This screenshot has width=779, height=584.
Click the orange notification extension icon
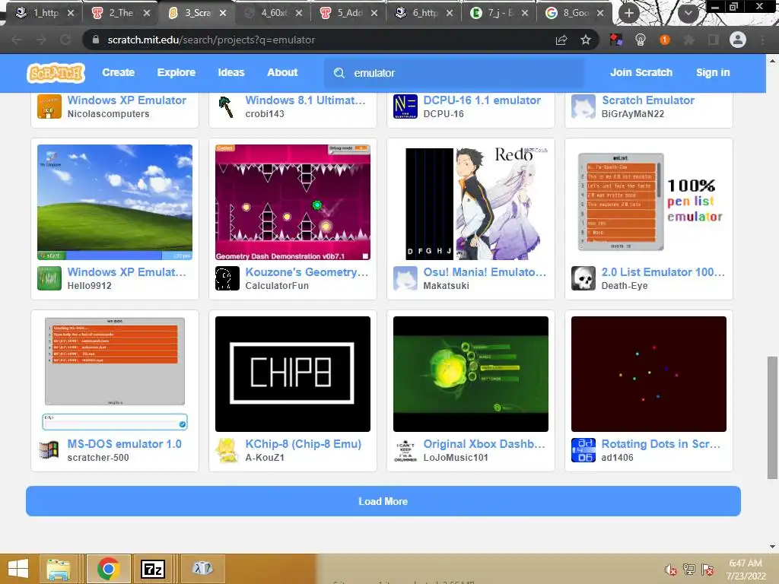pos(665,40)
